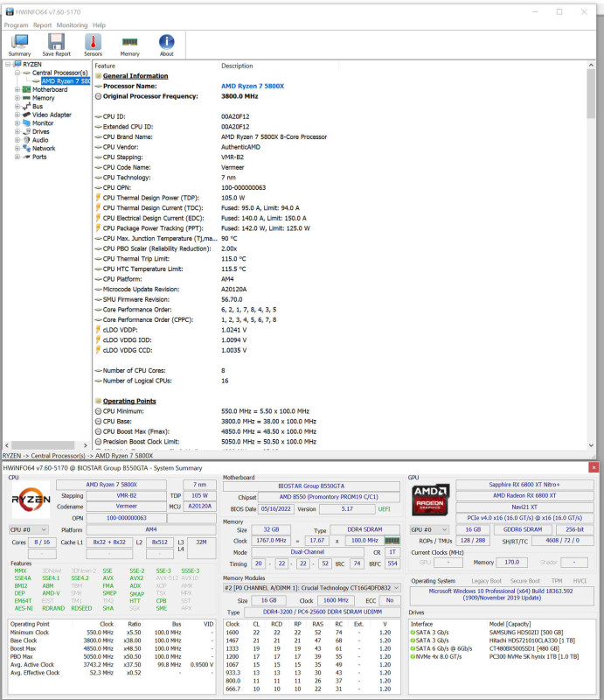Open the Program menu
The image size is (604, 700).
tap(16, 25)
